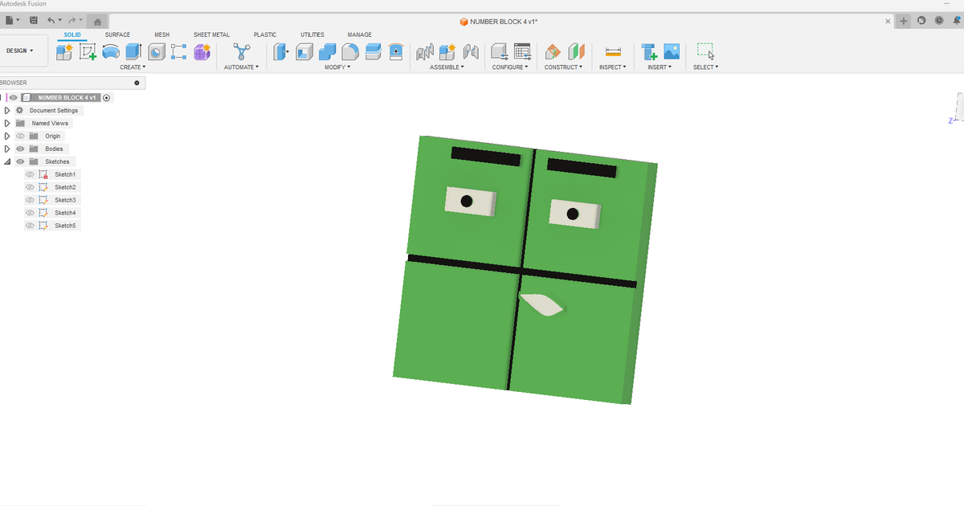Image resolution: width=964 pixels, height=506 pixels.
Task: Click the Rectangular Pattern tool icon
Action: [179, 52]
